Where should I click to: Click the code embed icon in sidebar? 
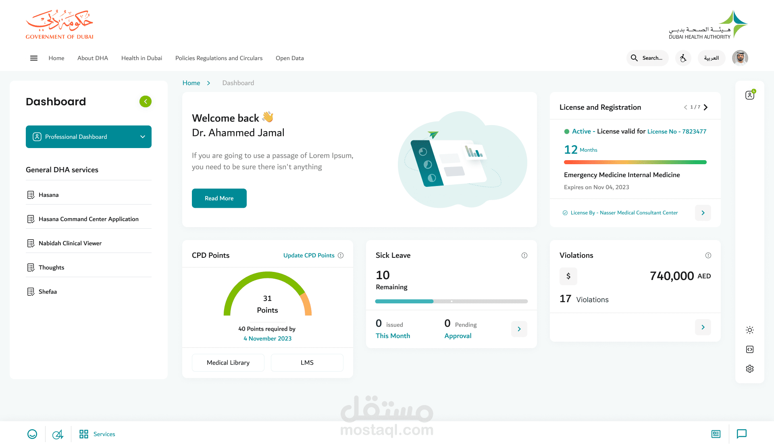click(749, 349)
